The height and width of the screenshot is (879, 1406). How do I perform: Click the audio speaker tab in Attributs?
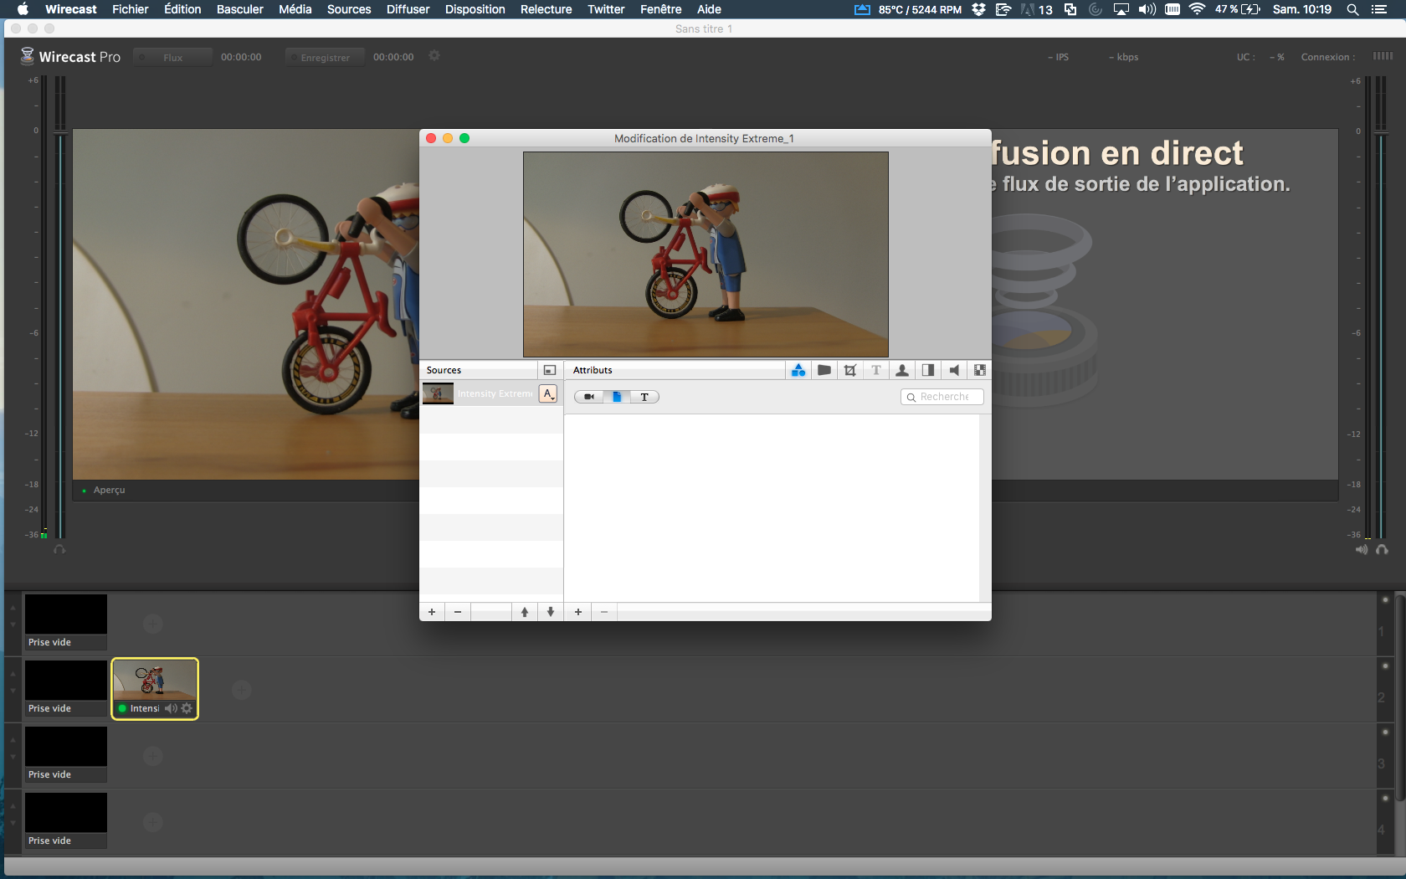pyautogui.click(x=954, y=370)
